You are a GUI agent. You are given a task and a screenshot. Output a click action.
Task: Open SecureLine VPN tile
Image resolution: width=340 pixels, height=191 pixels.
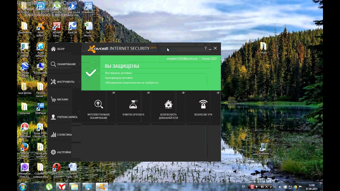203,107
